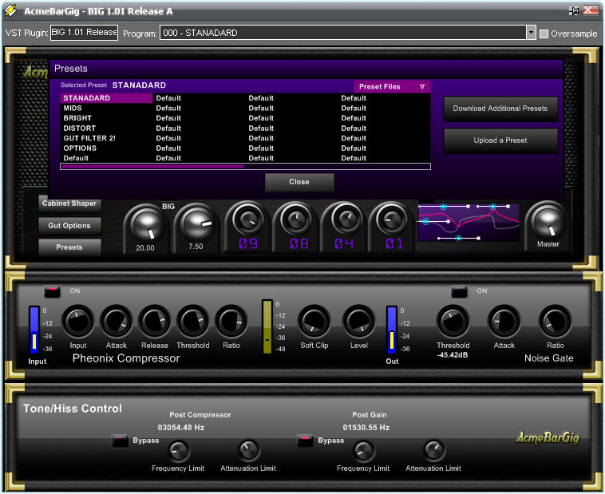
Task: Click the Post Compressor Frequency Limit knob
Action: pyautogui.click(x=178, y=451)
